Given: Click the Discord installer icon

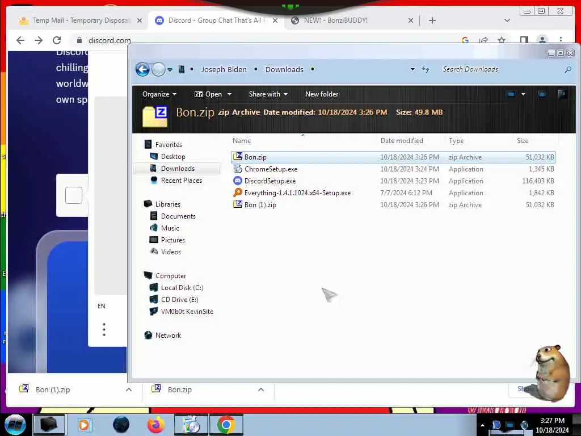Looking at the screenshot, I should (238, 181).
